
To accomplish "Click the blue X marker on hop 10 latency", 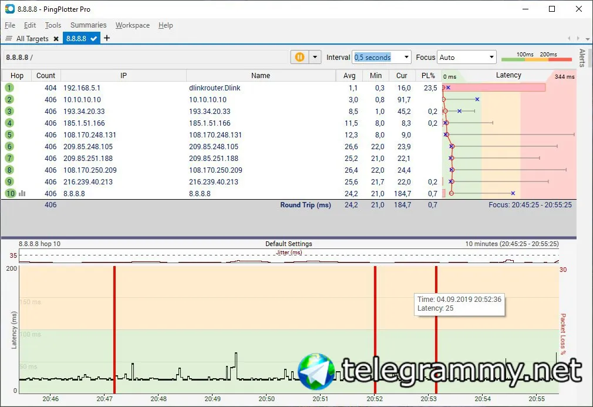I will (x=513, y=193).
